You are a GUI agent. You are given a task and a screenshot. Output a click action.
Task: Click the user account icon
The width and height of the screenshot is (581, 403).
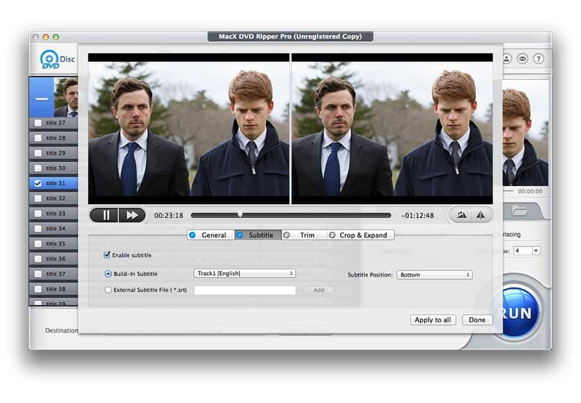[507, 59]
